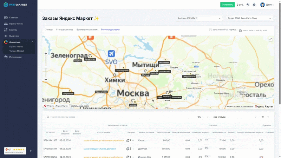Click the SVO airport icon
The width and height of the screenshot is (281, 158).
111,54
